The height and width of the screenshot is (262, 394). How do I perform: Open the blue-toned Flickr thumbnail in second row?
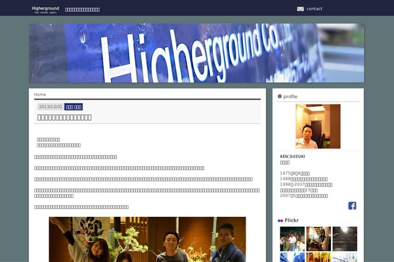click(292, 257)
